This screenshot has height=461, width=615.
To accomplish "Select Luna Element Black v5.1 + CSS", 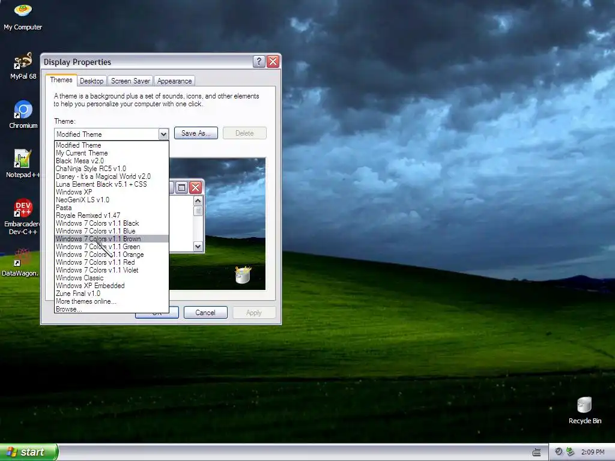I will click(x=111, y=184).
